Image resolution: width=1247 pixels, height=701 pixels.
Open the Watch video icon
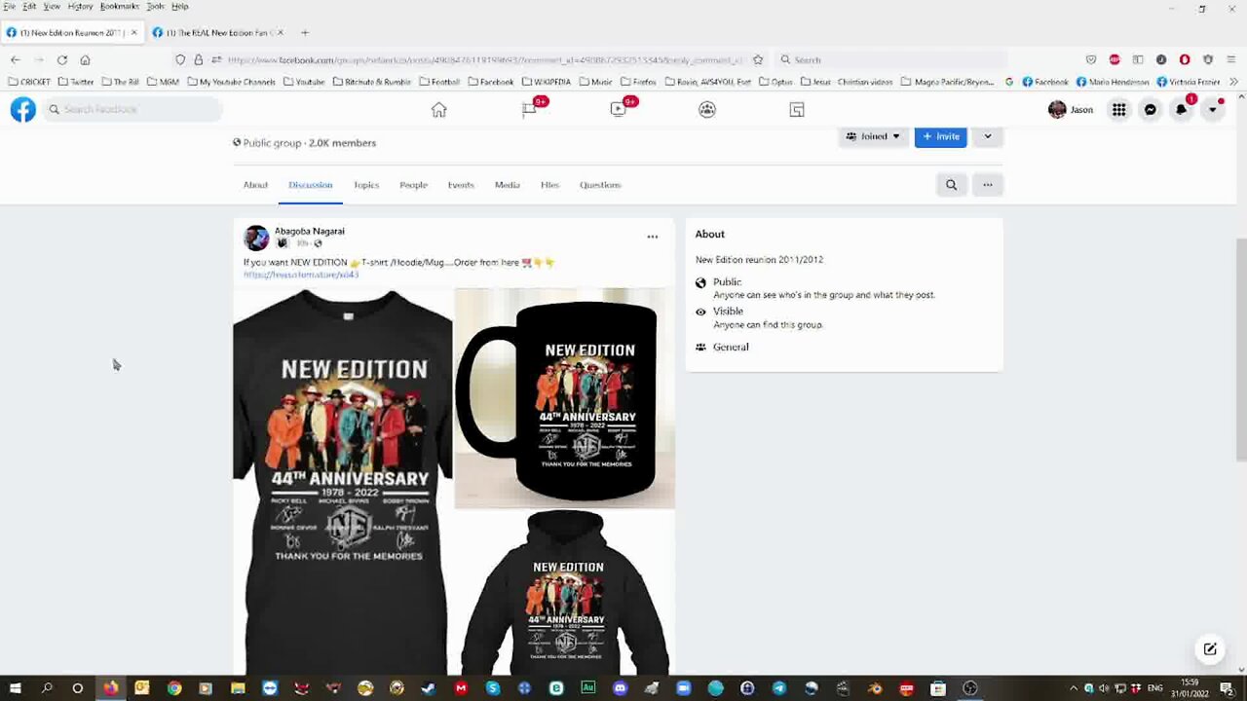click(x=619, y=110)
